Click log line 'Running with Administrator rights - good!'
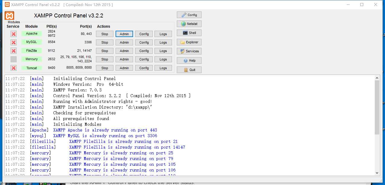Viewport: 385px width, 185px height. (x=103, y=101)
